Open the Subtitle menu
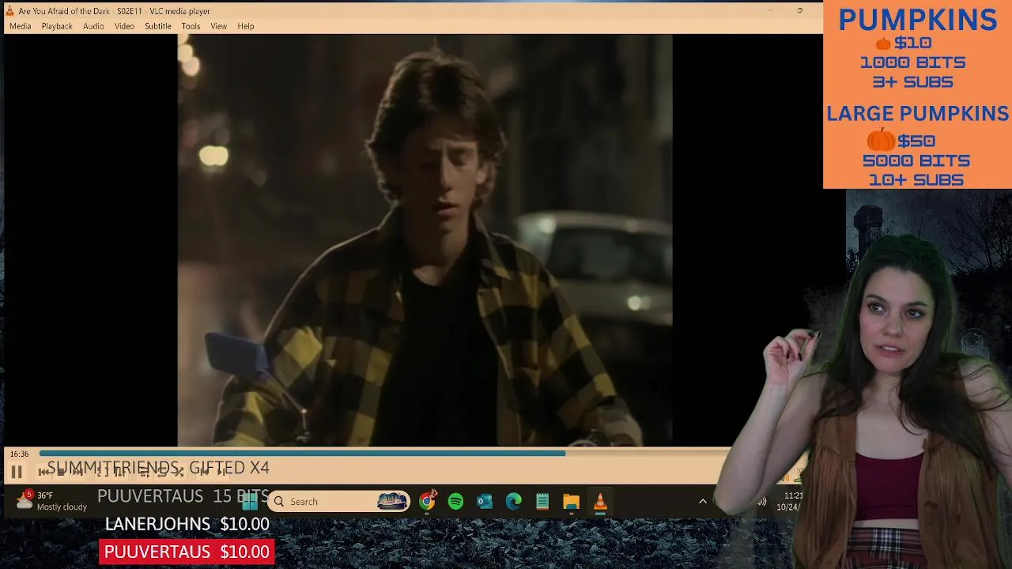 coord(157,26)
